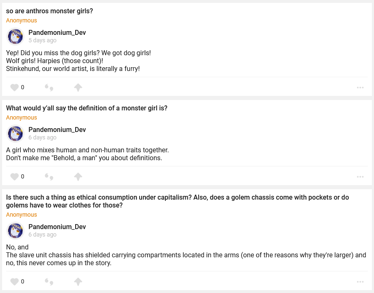Click Pandemonium_Dev avatar on definition answer
Viewport: 374px width, 293px height.
click(16, 134)
